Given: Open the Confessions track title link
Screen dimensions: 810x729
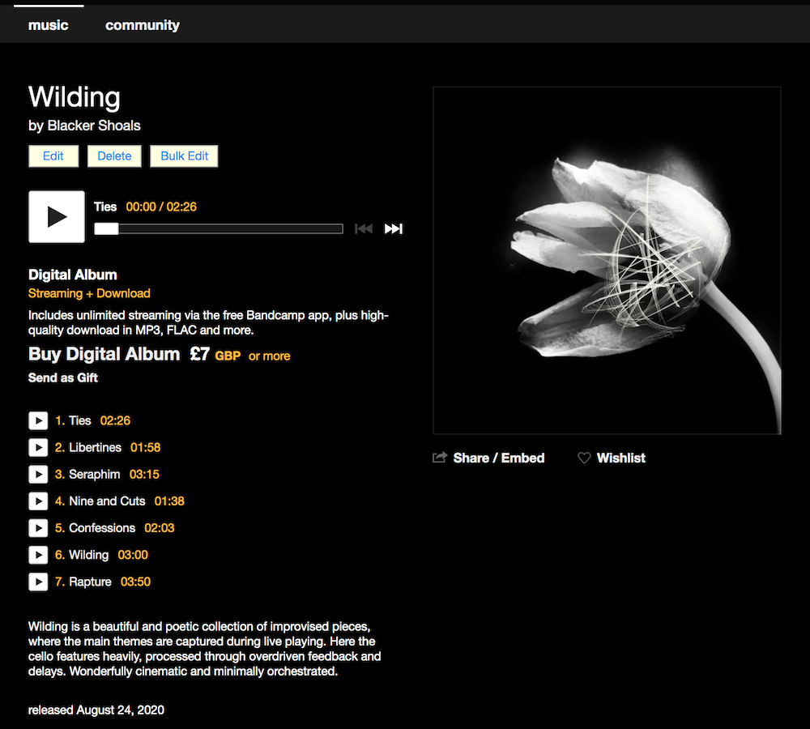Looking at the screenshot, I should pyautogui.click(x=102, y=528).
